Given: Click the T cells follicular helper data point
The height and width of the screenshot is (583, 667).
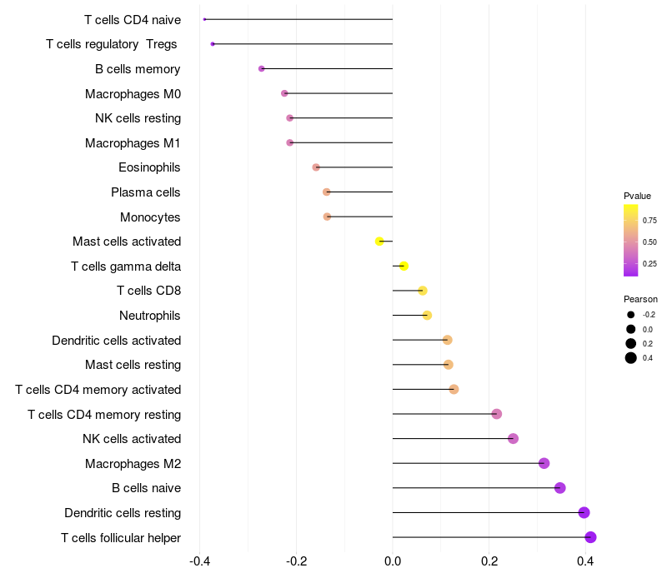Looking at the screenshot, I should click(590, 537).
